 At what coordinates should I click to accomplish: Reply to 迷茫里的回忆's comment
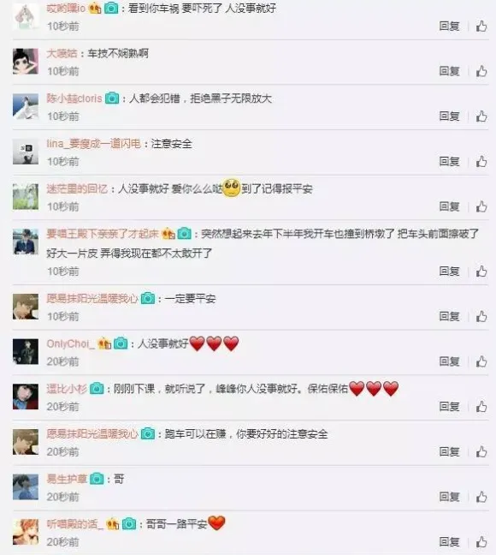coord(449,206)
